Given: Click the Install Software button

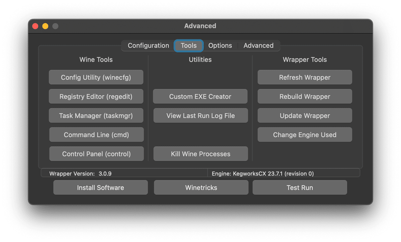Looking at the screenshot, I should point(101,188).
